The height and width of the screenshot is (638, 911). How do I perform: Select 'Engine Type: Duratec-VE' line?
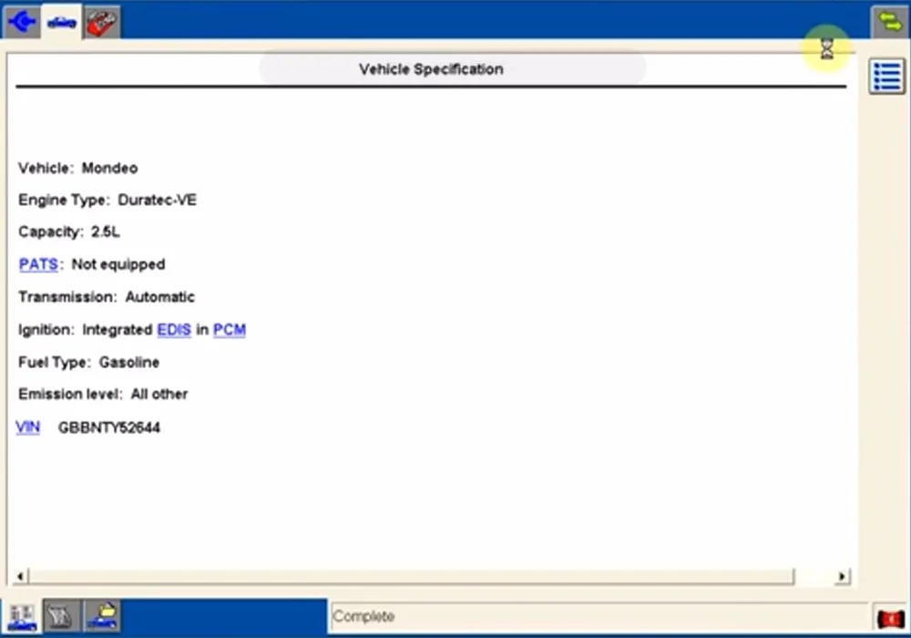(x=107, y=200)
